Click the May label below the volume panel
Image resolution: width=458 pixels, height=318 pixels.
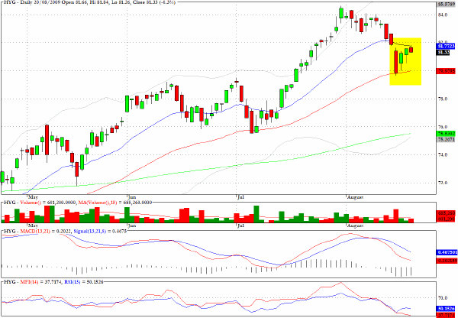tap(32, 226)
